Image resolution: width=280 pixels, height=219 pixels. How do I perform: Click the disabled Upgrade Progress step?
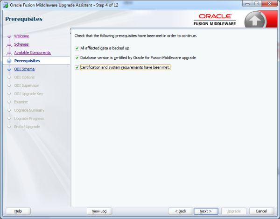point(29,119)
